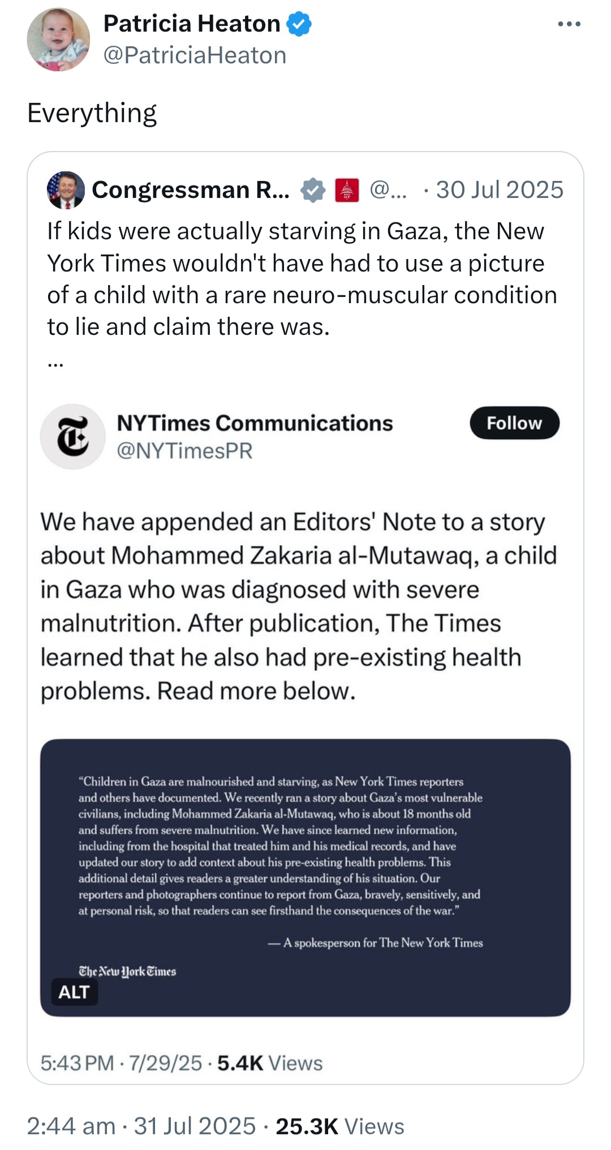The width and height of the screenshot is (611, 1150).
Task: Click the Patricia Heaton display name
Action: (192, 24)
